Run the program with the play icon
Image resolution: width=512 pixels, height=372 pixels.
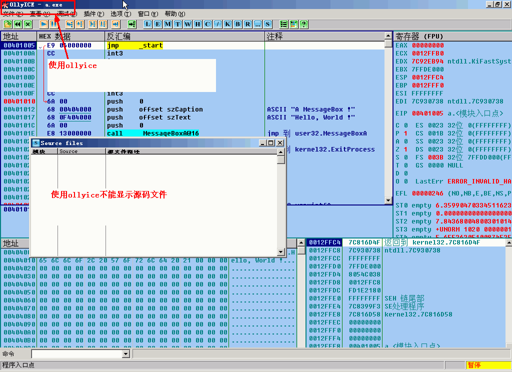point(44,24)
